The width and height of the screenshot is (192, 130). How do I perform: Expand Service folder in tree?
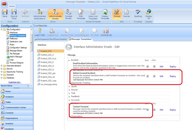[1, 69]
